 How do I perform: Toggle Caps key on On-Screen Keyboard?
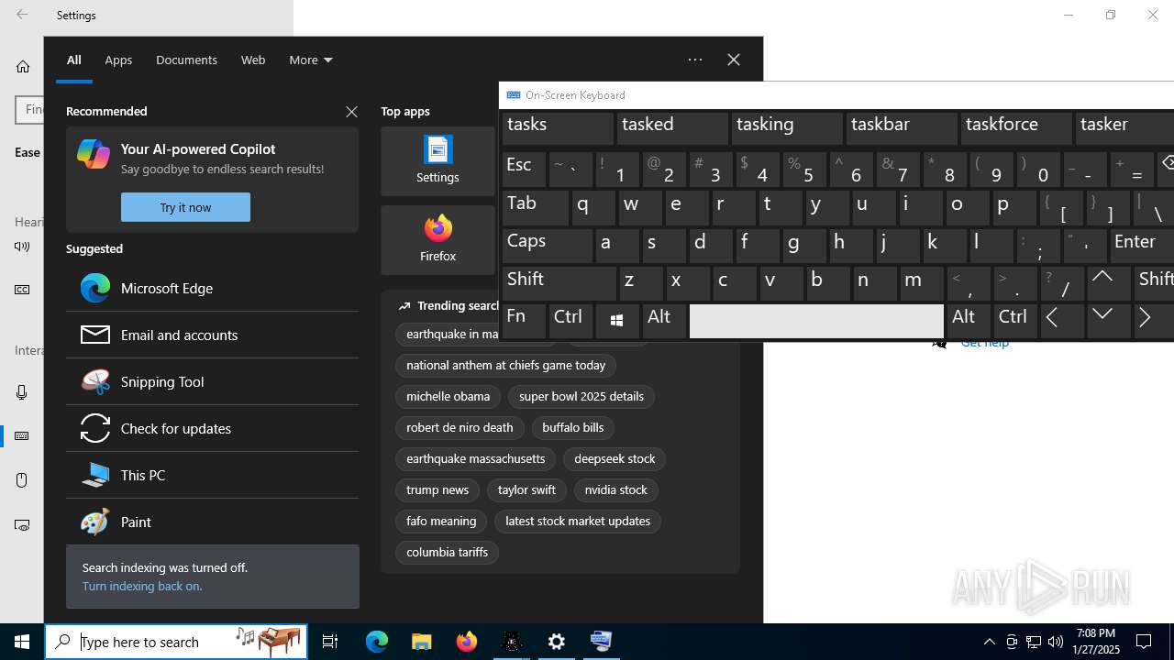548,245
